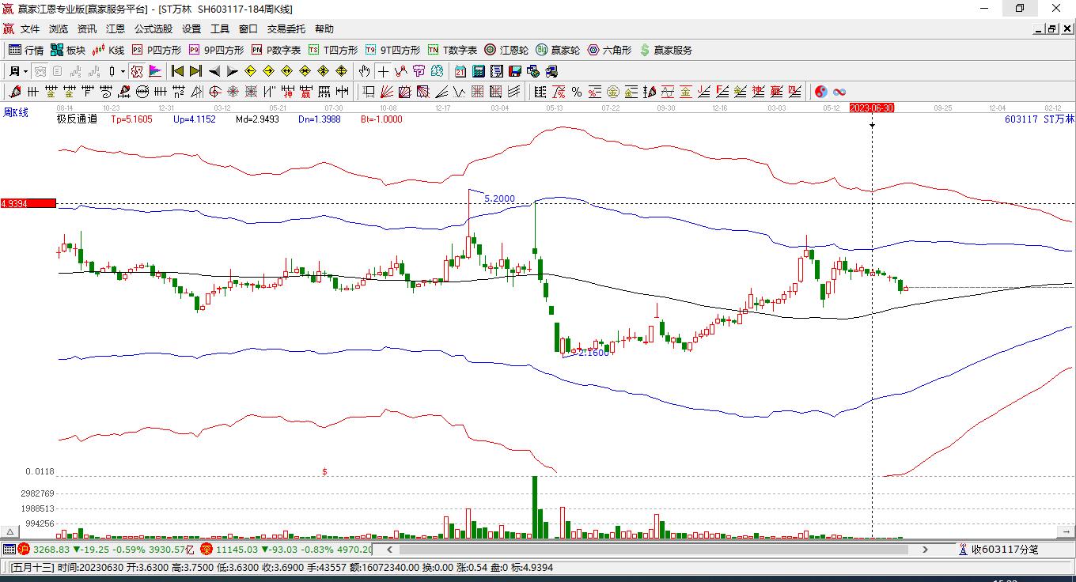Open the 文件 menu
The image size is (1076, 582).
pyautogui.click(x=30, y=29)
